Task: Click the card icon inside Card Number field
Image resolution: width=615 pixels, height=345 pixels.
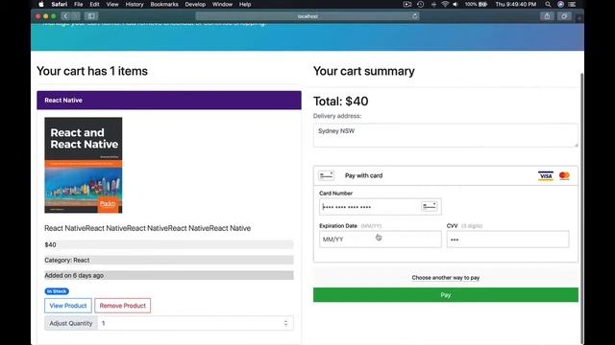Action: (430, 206)
